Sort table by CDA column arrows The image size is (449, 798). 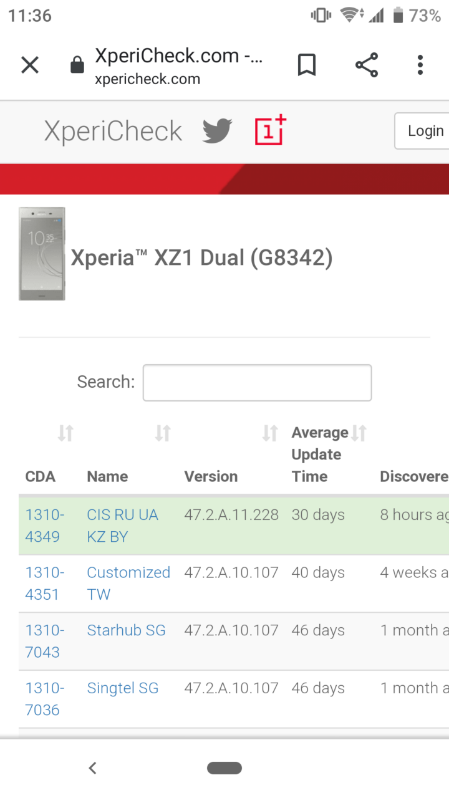coord(65,433)
